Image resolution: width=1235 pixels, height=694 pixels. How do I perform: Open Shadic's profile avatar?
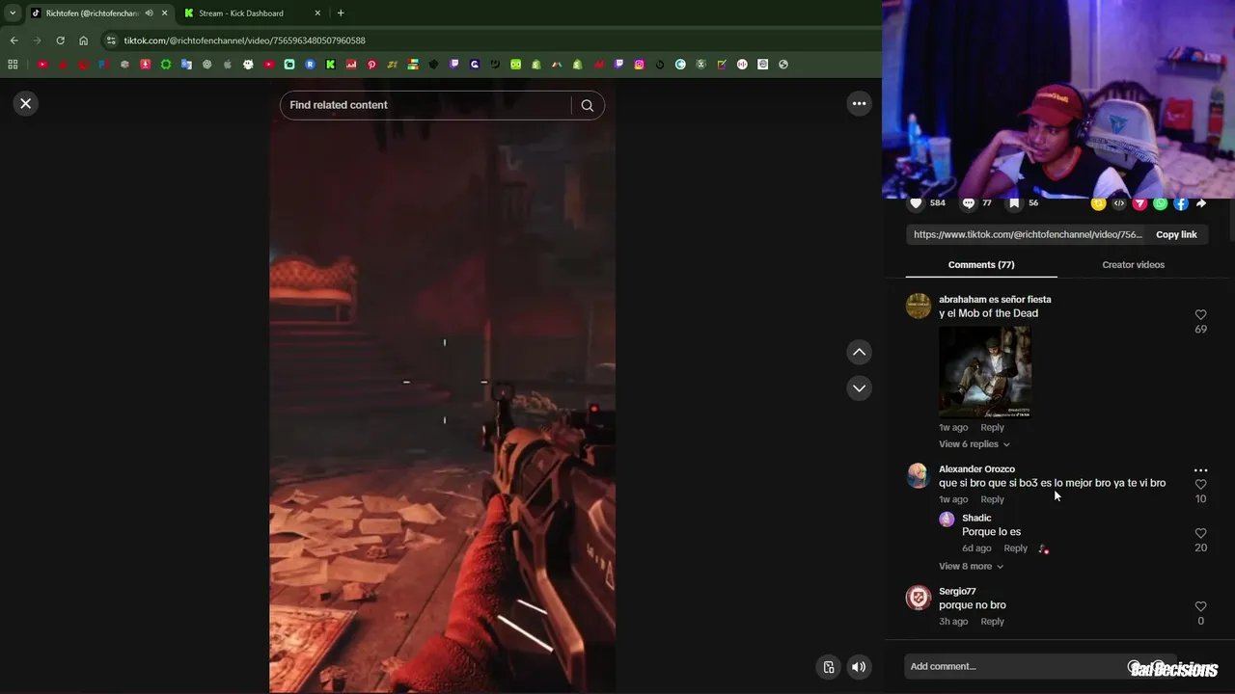947,520
